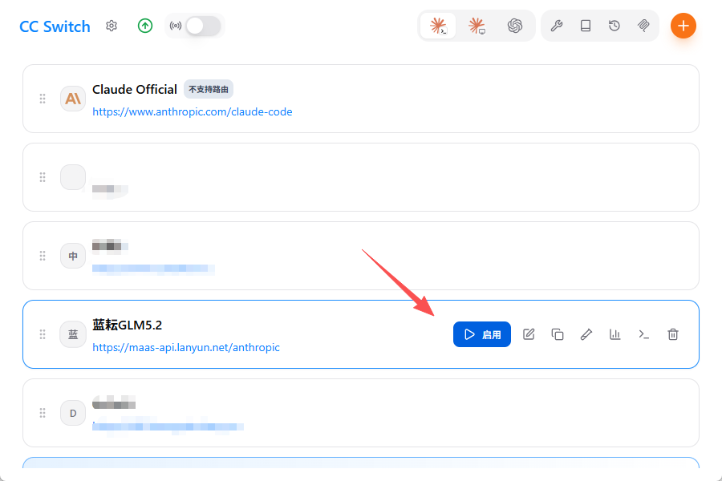Screen dimensions: 722x481
Task: Edit the 蓝耘GLM5.2 provider
Action: pos(529,334)
